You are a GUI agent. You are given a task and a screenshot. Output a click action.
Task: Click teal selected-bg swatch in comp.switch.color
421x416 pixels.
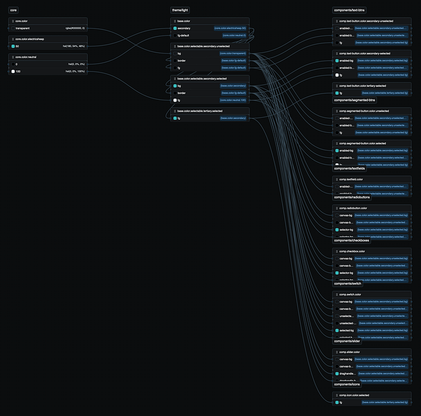(337, 331)
